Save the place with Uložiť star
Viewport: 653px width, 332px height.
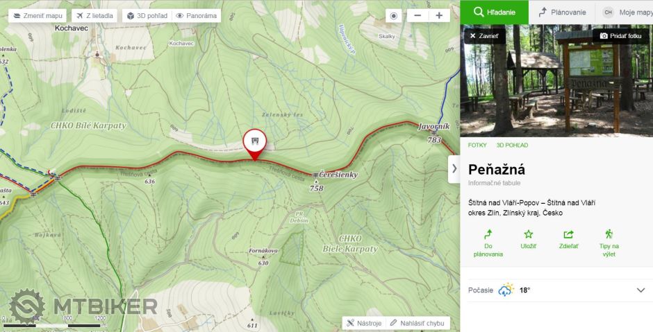coord(528,239)
